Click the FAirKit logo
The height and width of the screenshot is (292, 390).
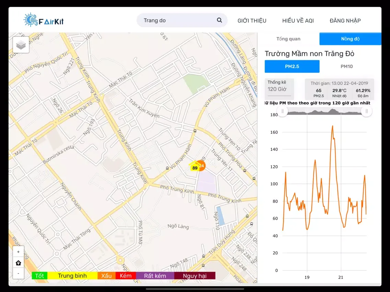[x=44, y=20]
